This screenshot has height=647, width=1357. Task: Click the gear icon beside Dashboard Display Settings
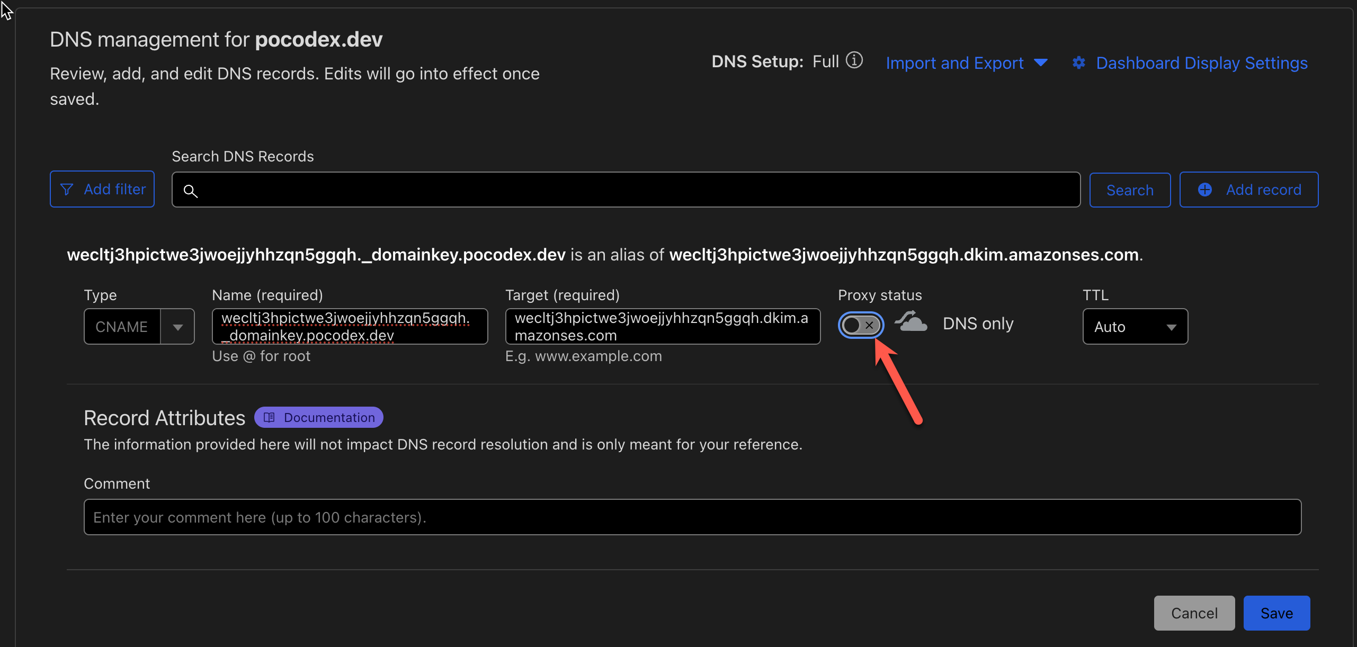pyautogui.click(x=1078, y=63)
